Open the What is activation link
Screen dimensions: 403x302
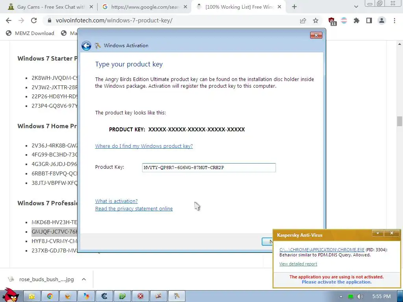116,201
